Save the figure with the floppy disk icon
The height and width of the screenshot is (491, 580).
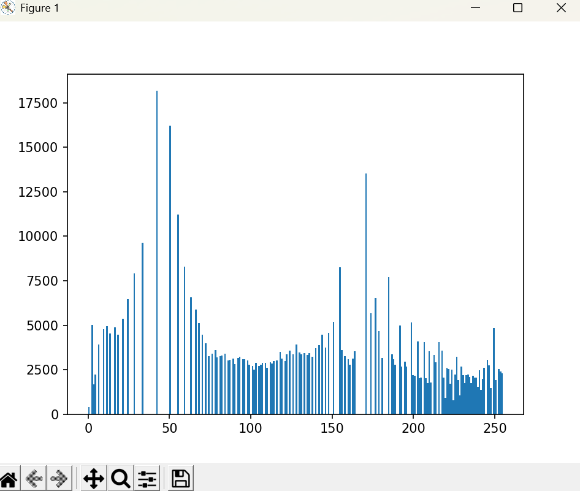tap(181, 478)
